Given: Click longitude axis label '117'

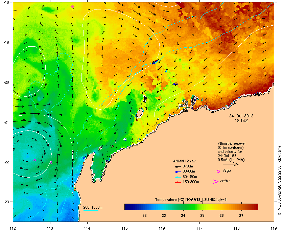Looking at the screenshot, I should click(199, 228).
